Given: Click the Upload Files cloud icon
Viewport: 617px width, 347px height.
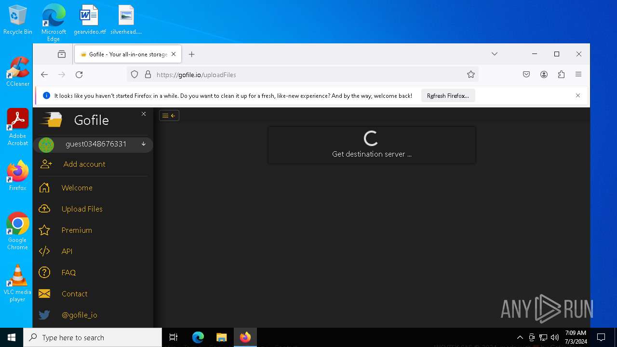Looking at the screenshot, I should (x=44, y=209).
